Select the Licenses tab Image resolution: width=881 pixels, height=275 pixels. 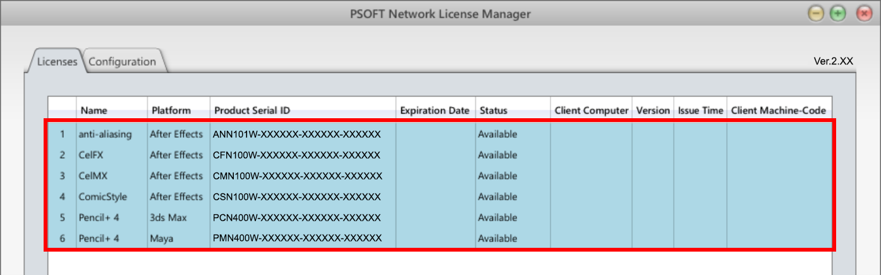(x=57, y=61)
